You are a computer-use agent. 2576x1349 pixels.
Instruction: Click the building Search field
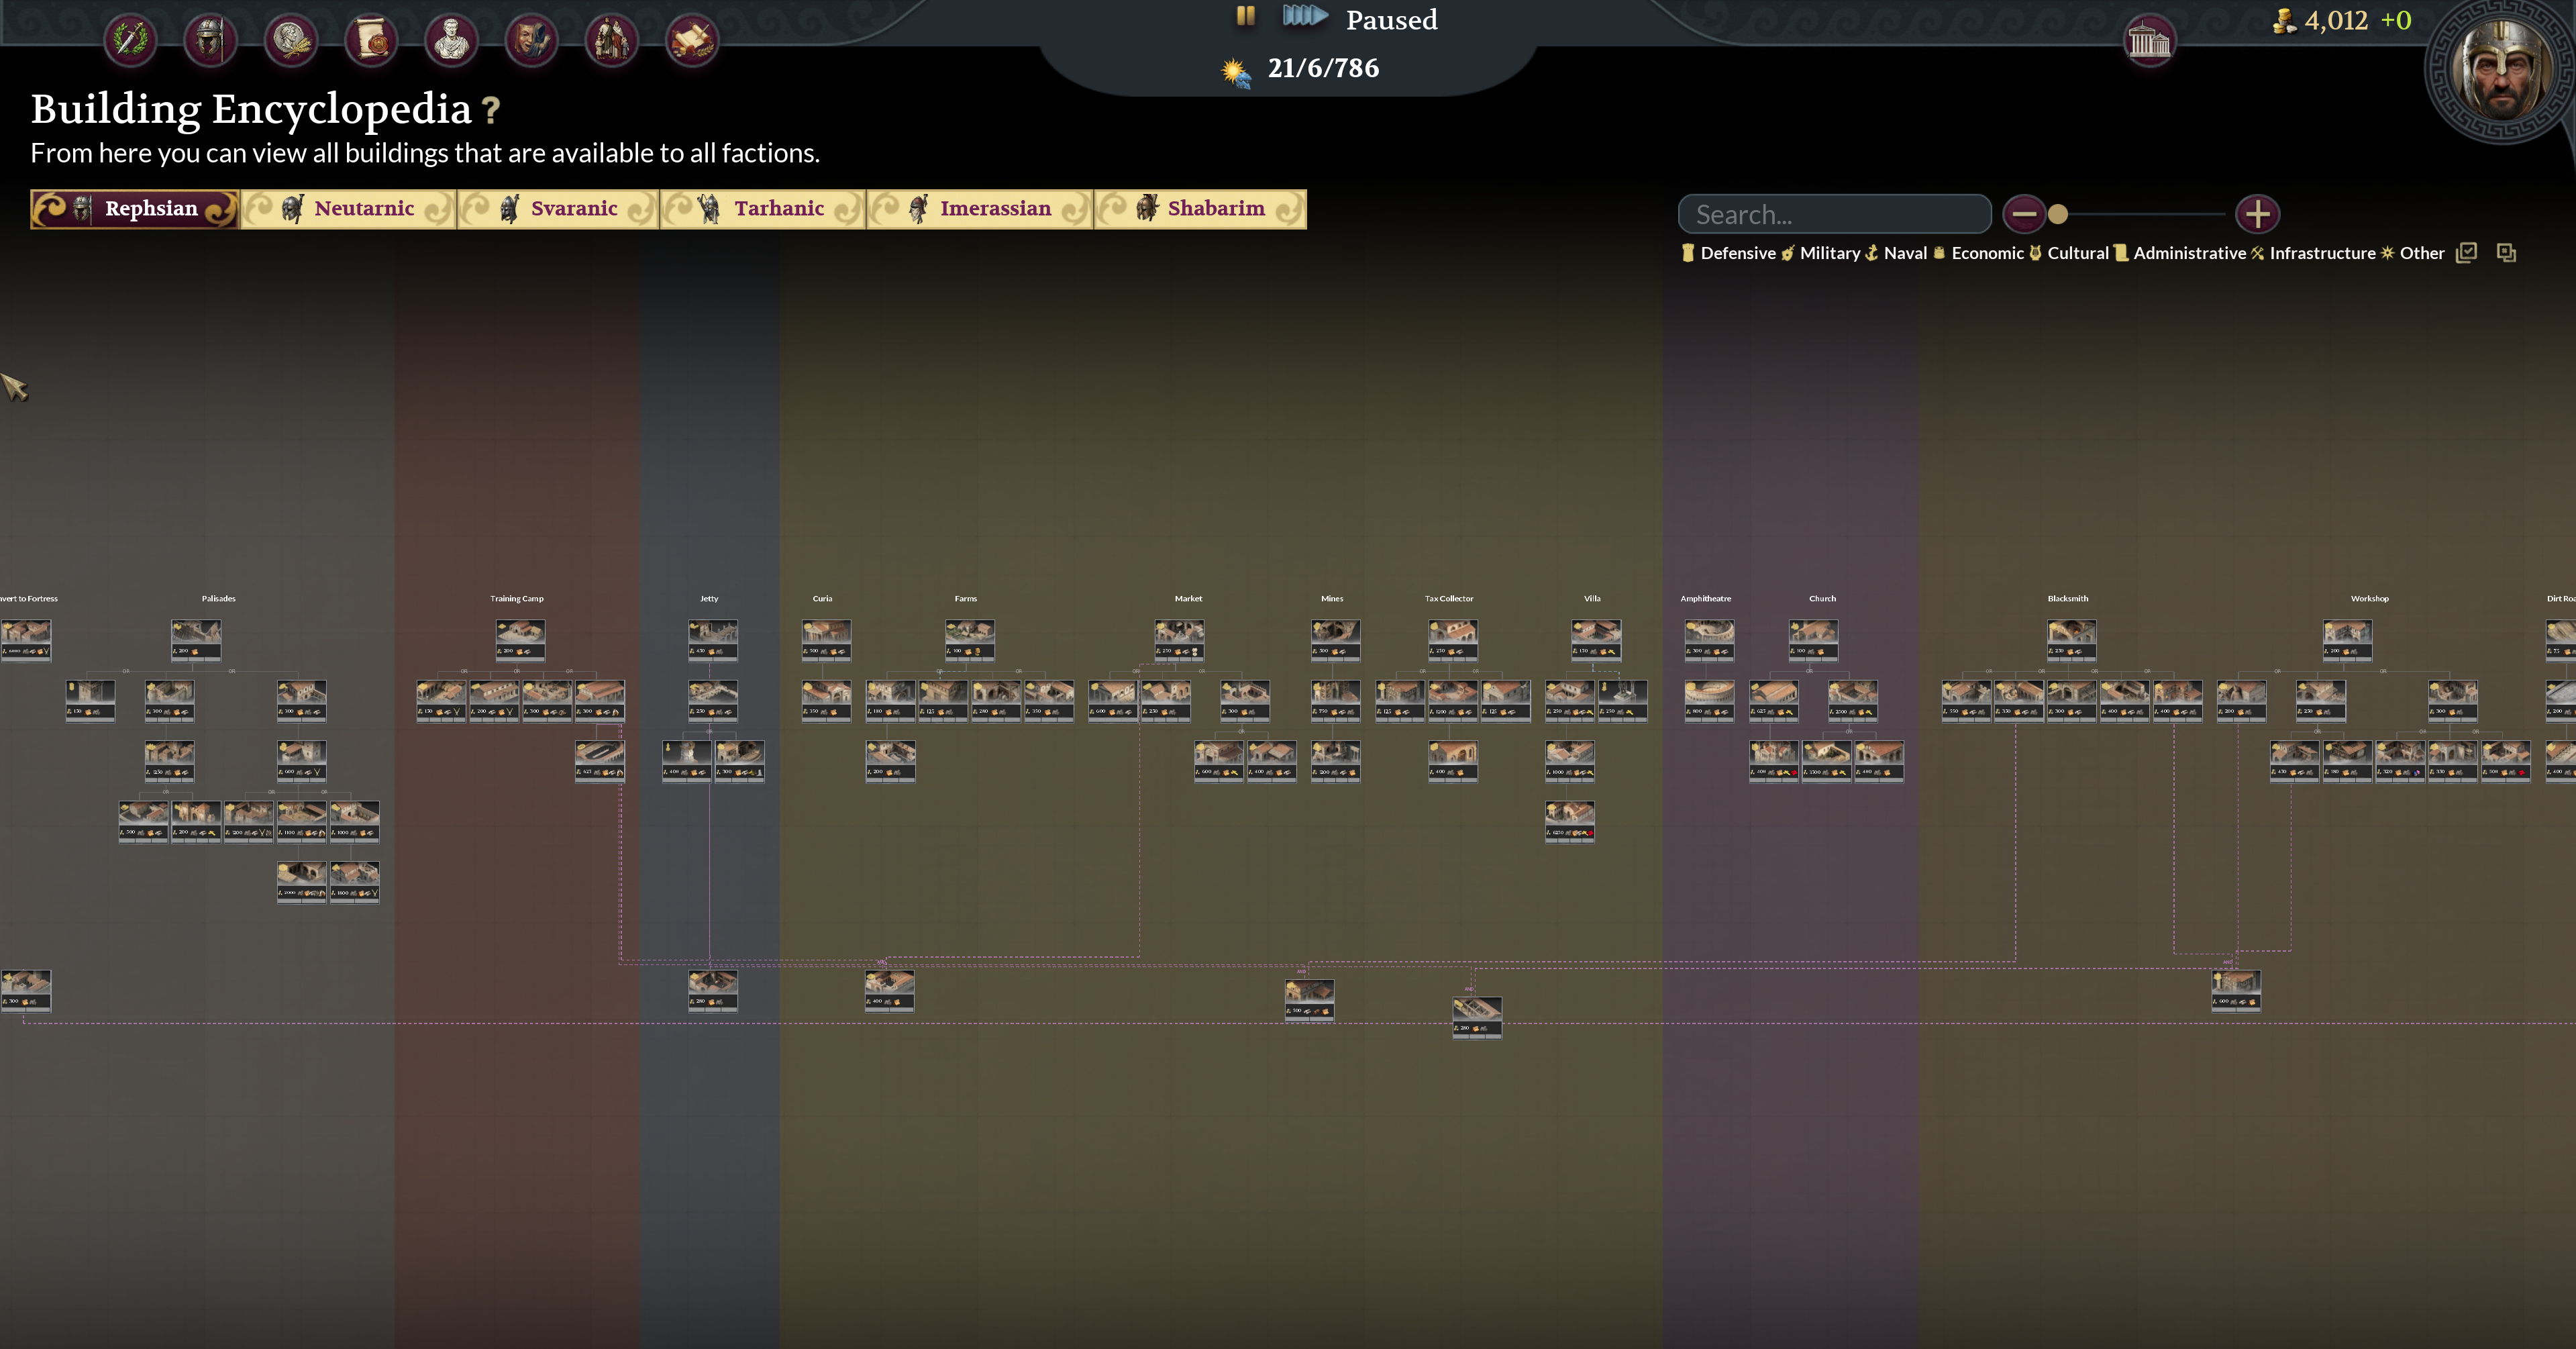(x=1834, y=214)
